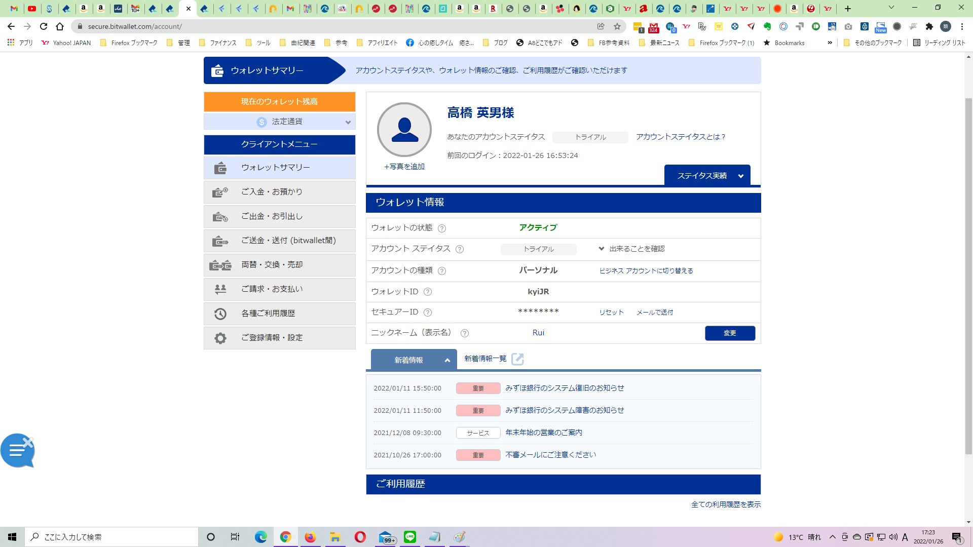This screenshot has width=973, height=547.
Task: Open リーディング リスト panel
Action: tap(939, 43)
